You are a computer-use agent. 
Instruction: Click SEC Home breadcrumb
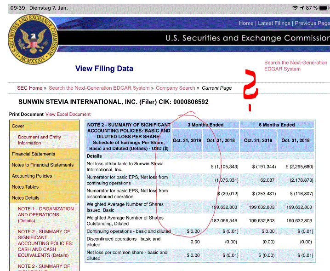30,88
